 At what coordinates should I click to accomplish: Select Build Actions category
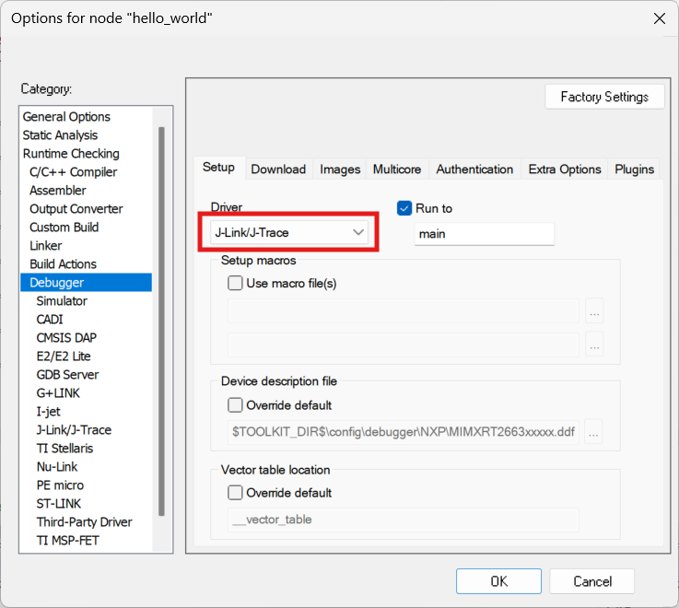tap(64, 264)
